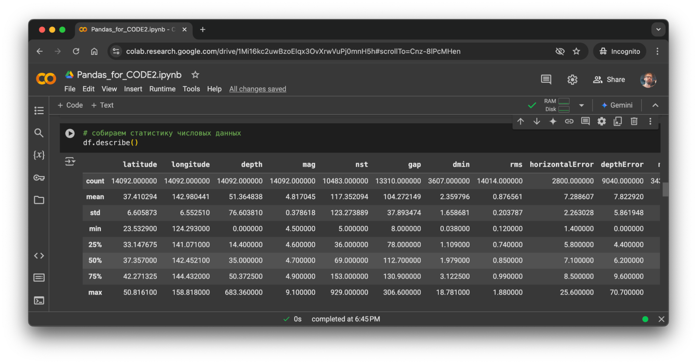This screenshot has height=364, width=697.
Task: Open the table of contents panel
Action: pos(39,111)
